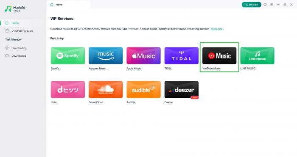The image size is (297, 157).
Task: Click the skin/theme icon beside Buy Now
Action: (x=265, y=5)
